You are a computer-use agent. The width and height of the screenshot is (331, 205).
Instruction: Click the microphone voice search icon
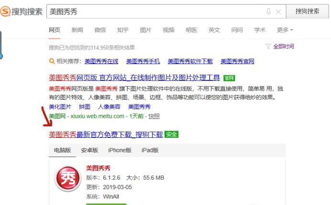(268, 11)
